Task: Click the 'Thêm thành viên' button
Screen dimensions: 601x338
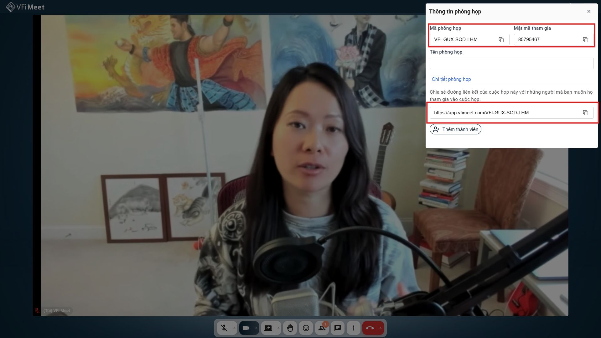Action: [455, 129]
